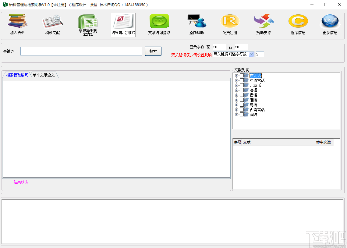Click the 刷新文献 magnifier icon
This screenshot has height=248, width=347.
[53, 21]
